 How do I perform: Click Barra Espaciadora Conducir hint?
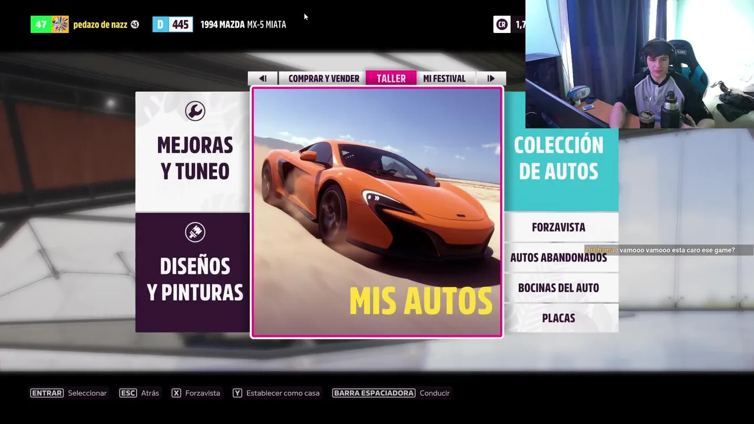click(391, 393)
